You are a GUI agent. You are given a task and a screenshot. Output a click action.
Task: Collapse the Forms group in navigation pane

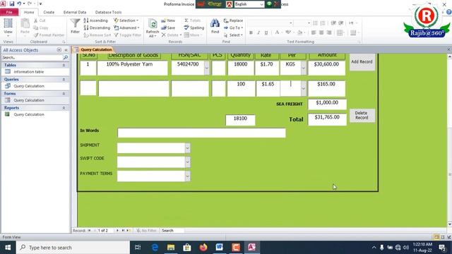64,94
